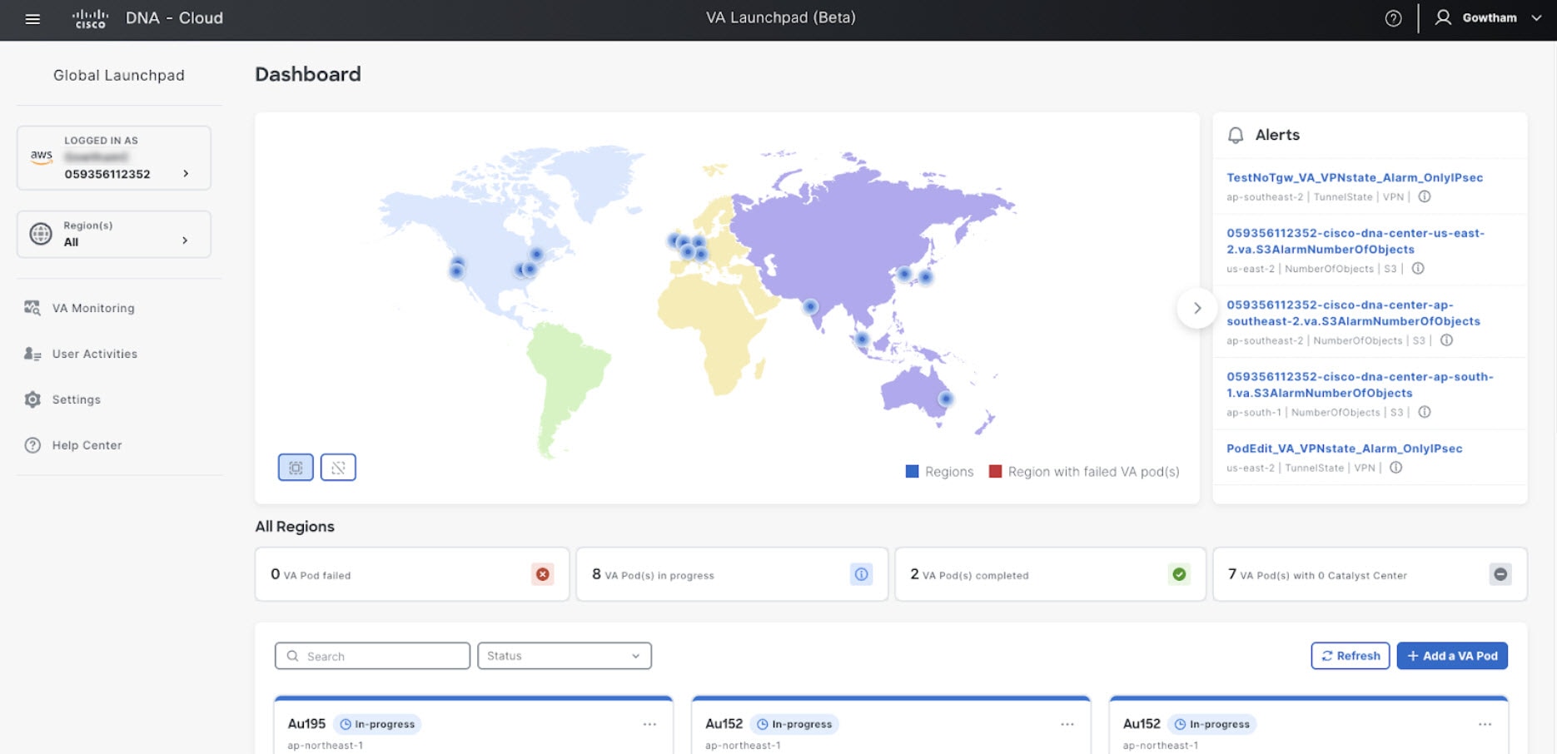Open the help question mark icon in header

tap(1393, 18)
